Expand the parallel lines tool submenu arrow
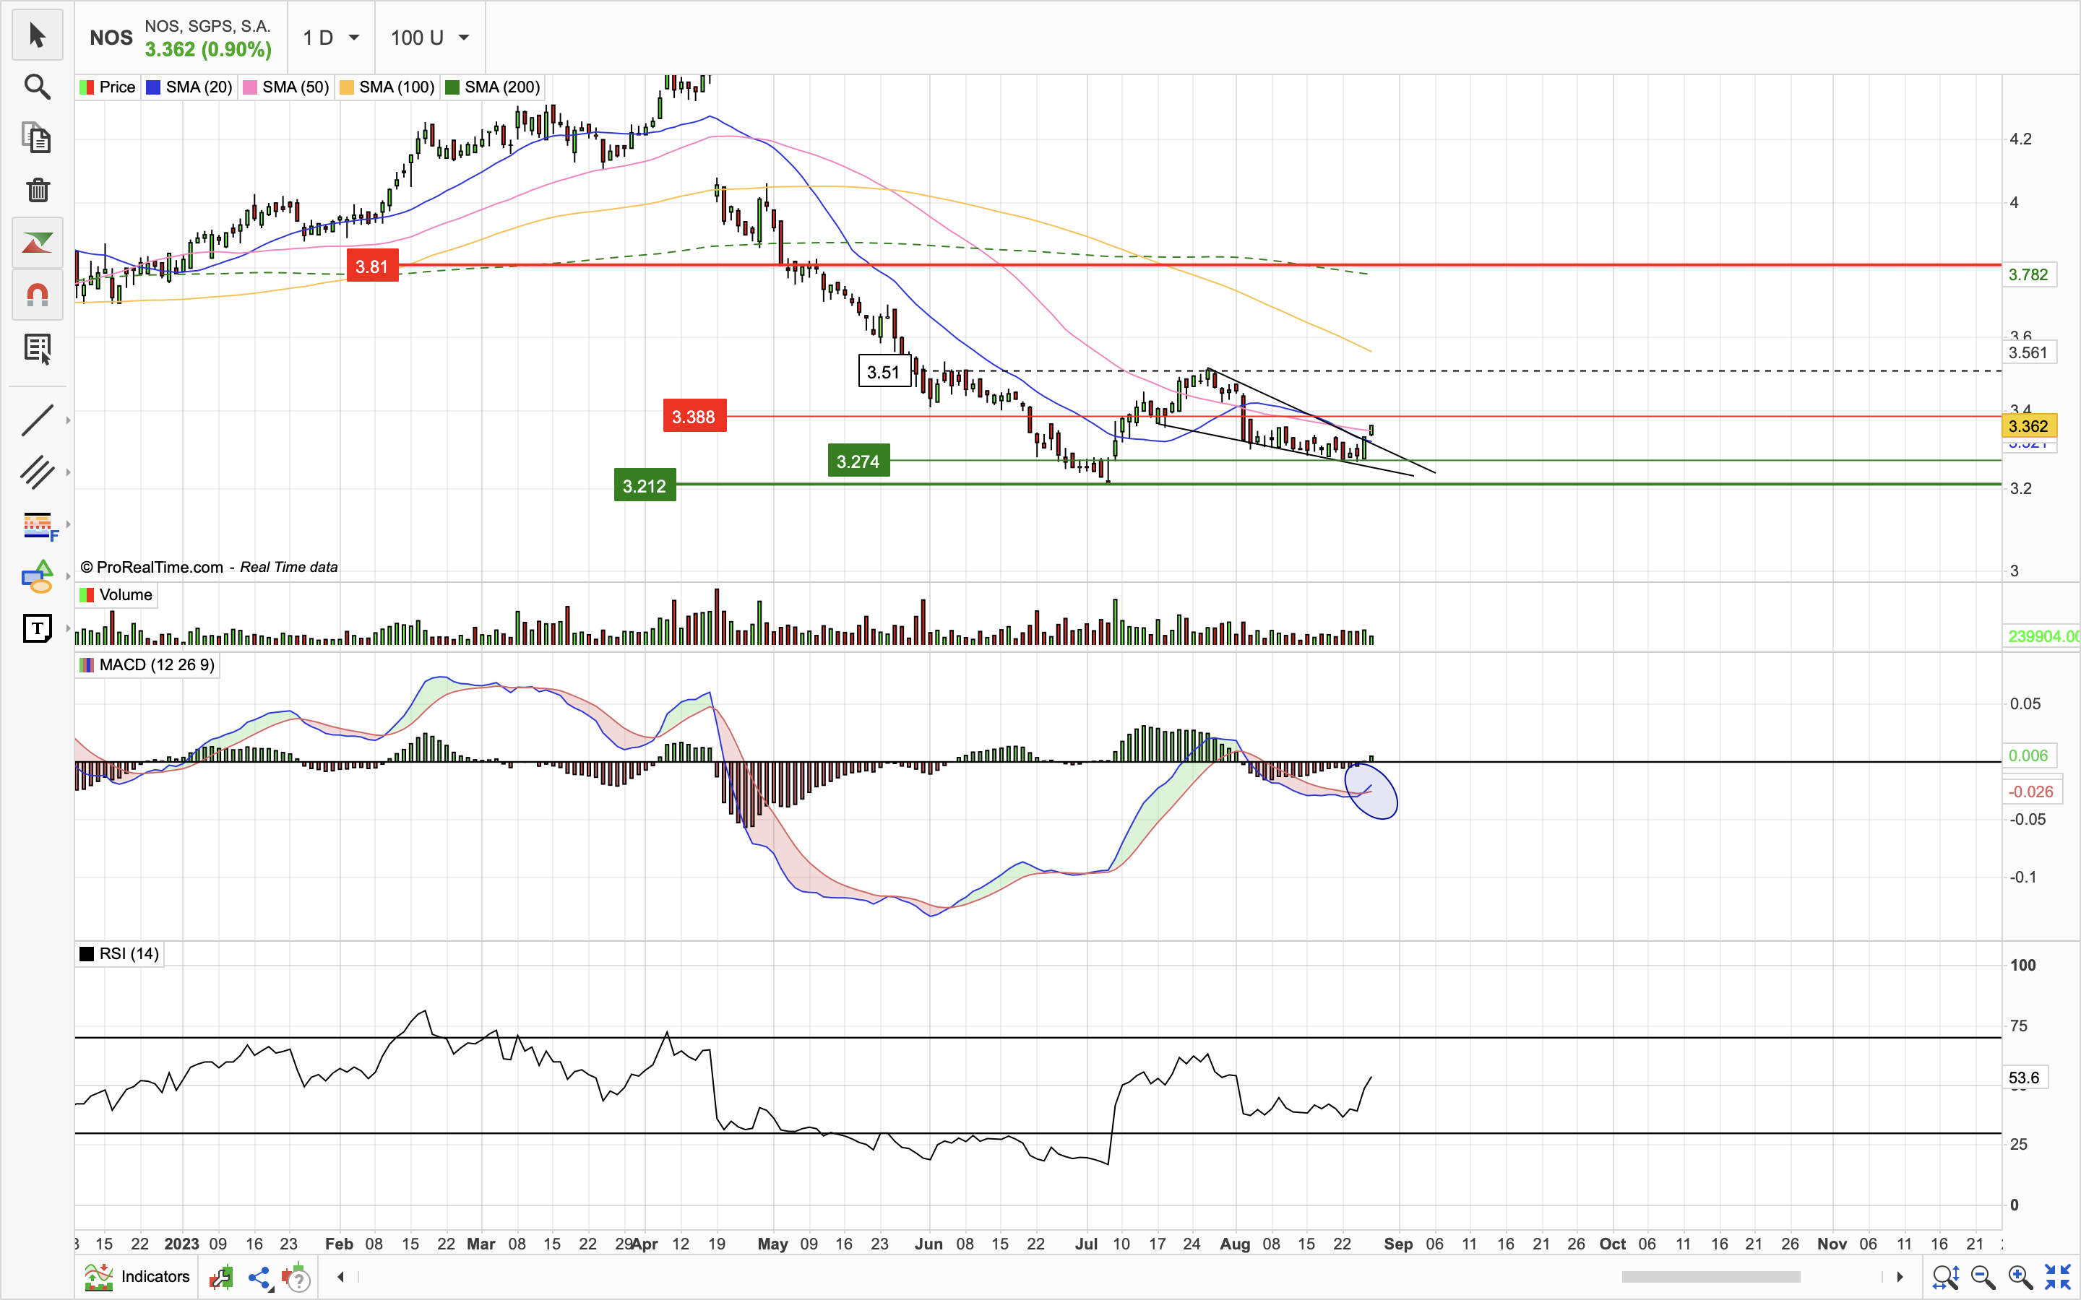 click(68, 472)
